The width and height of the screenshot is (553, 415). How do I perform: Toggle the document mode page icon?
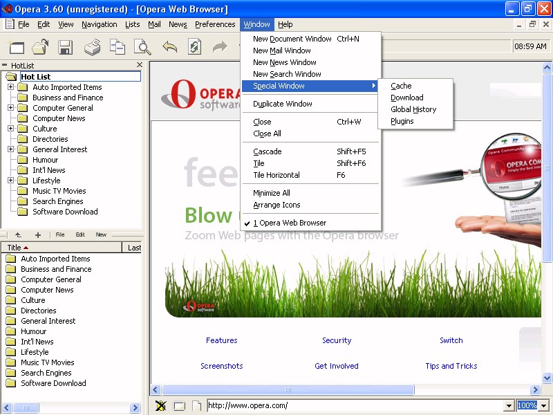(x=197, y=406)
